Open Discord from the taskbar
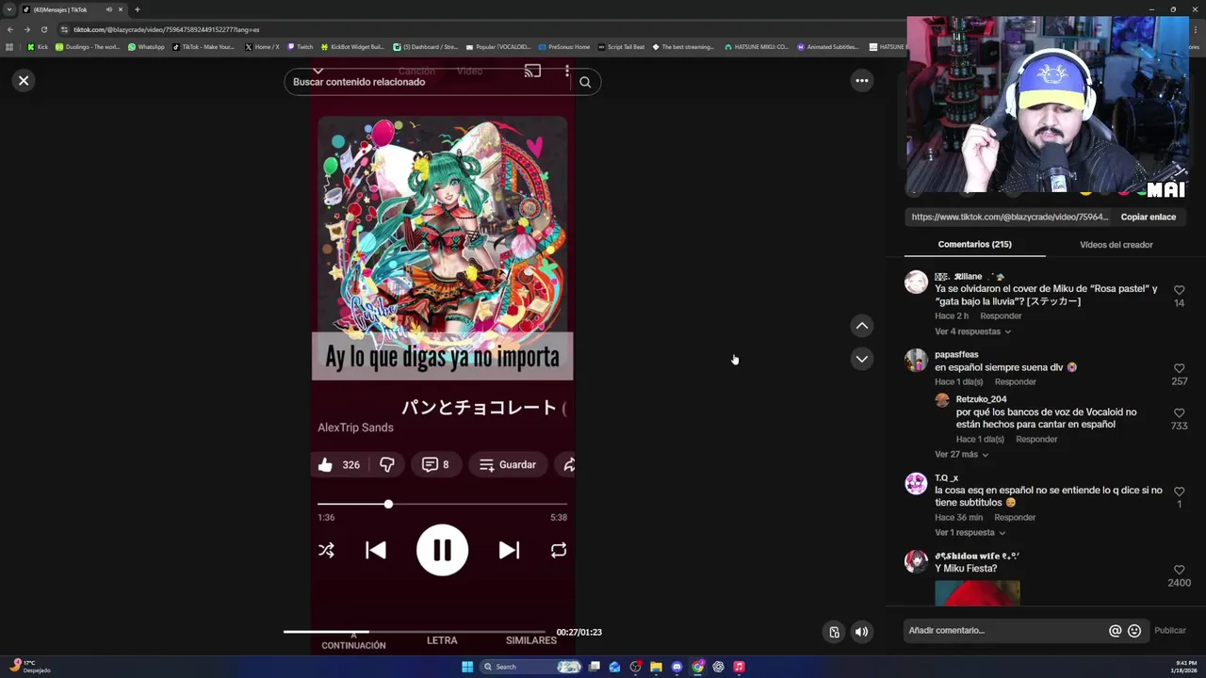The height and width of the screenshot is (678, 1206). coord(676,667)
